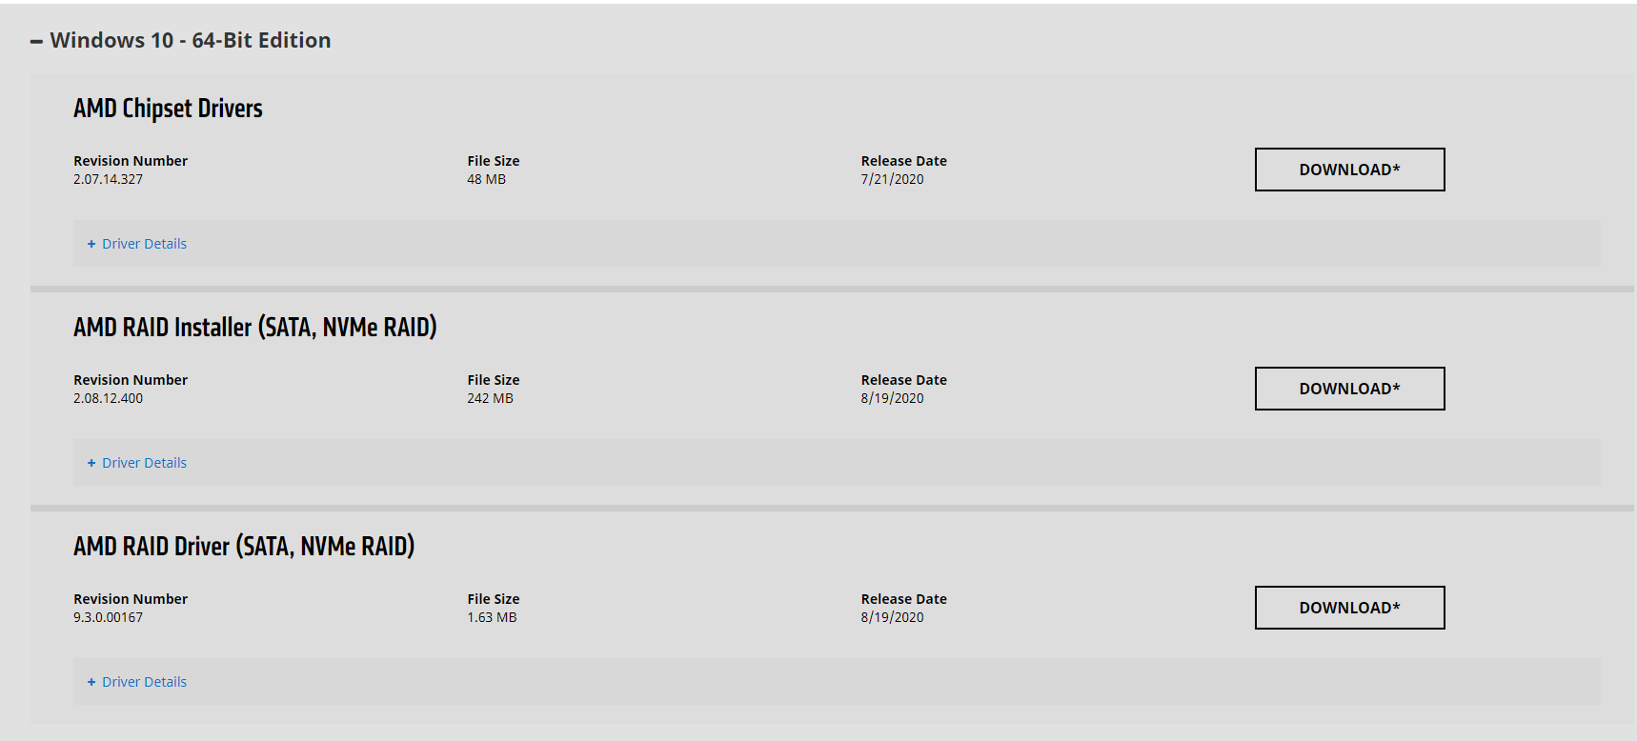Click revision number 2.08.12.400

(108, 398)
